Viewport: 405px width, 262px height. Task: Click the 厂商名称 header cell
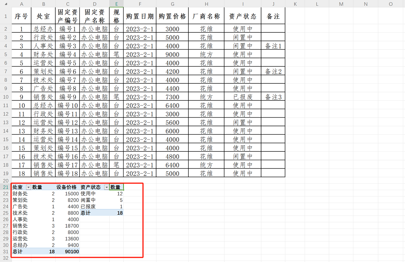click(206, 16)
